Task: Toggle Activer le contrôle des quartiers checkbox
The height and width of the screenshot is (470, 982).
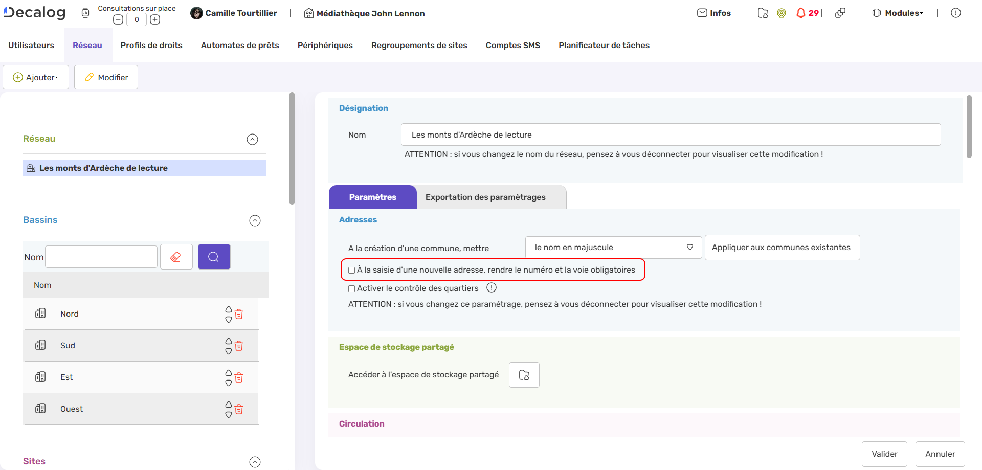Action: click(x=352, y=288)
